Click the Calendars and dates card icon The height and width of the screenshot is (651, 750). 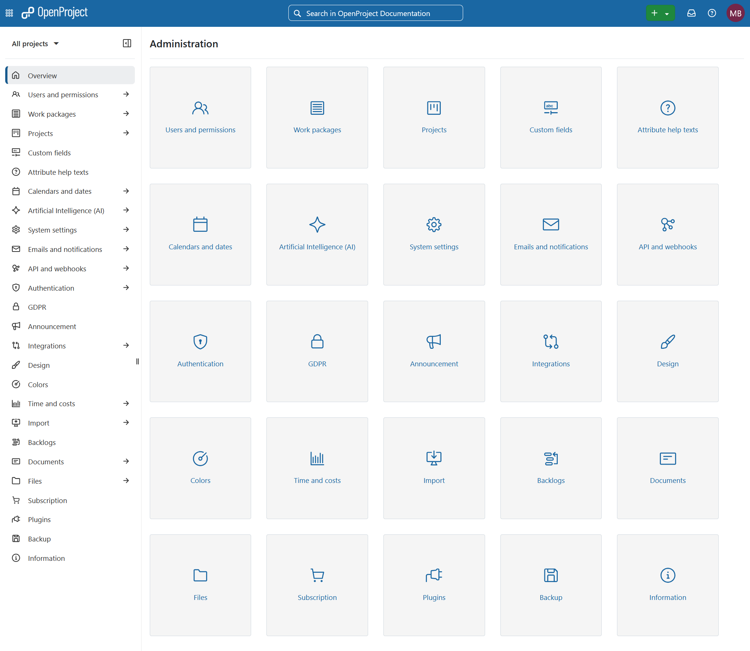tap(200, 225)
